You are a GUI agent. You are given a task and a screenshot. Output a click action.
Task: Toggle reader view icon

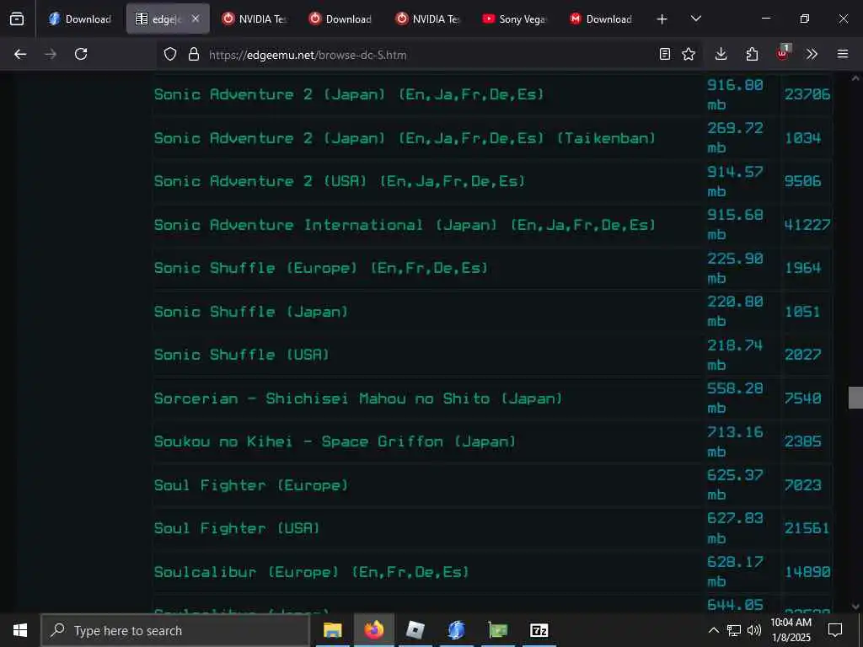(665, 54)
